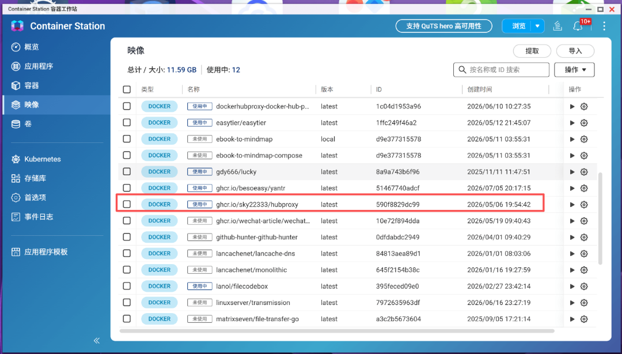The image size is (622, 354).
Task: Check the lanol/filecodebox row checkbox
Action: pyautogui.click(x=127, y=285)
